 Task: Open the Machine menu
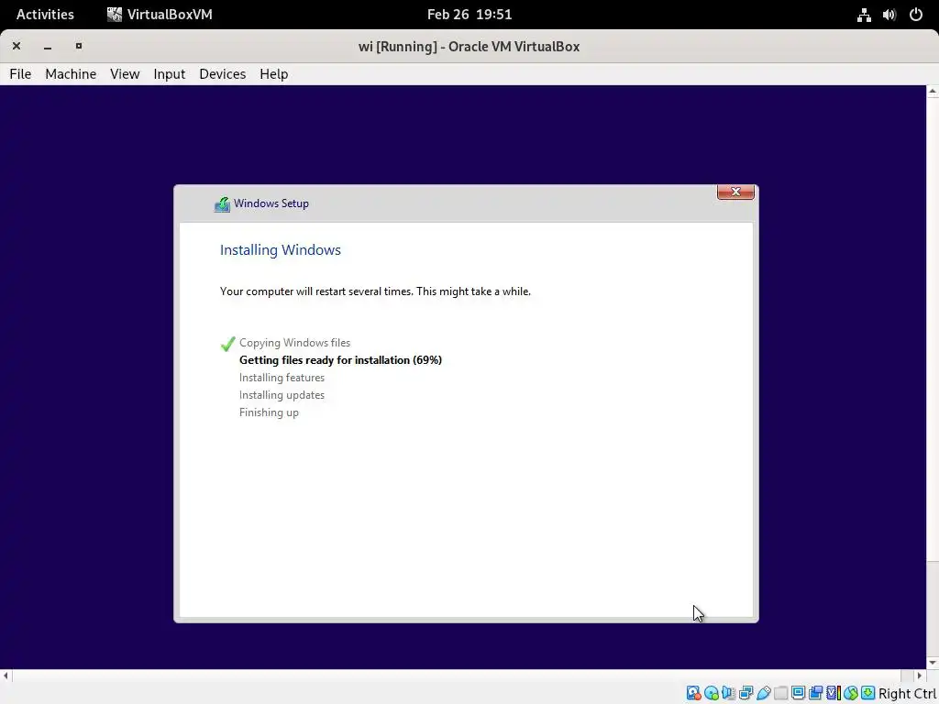71,73
